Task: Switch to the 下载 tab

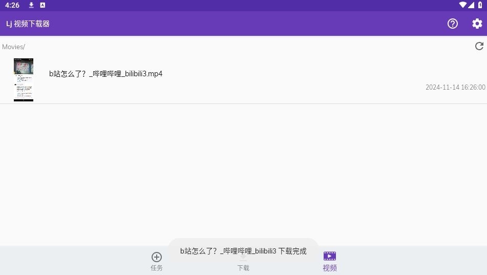Action: (x=243, y=267)
